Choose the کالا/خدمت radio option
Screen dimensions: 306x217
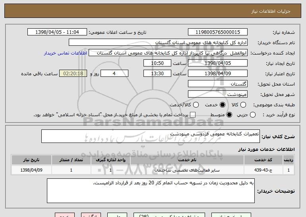pos(195,105)
